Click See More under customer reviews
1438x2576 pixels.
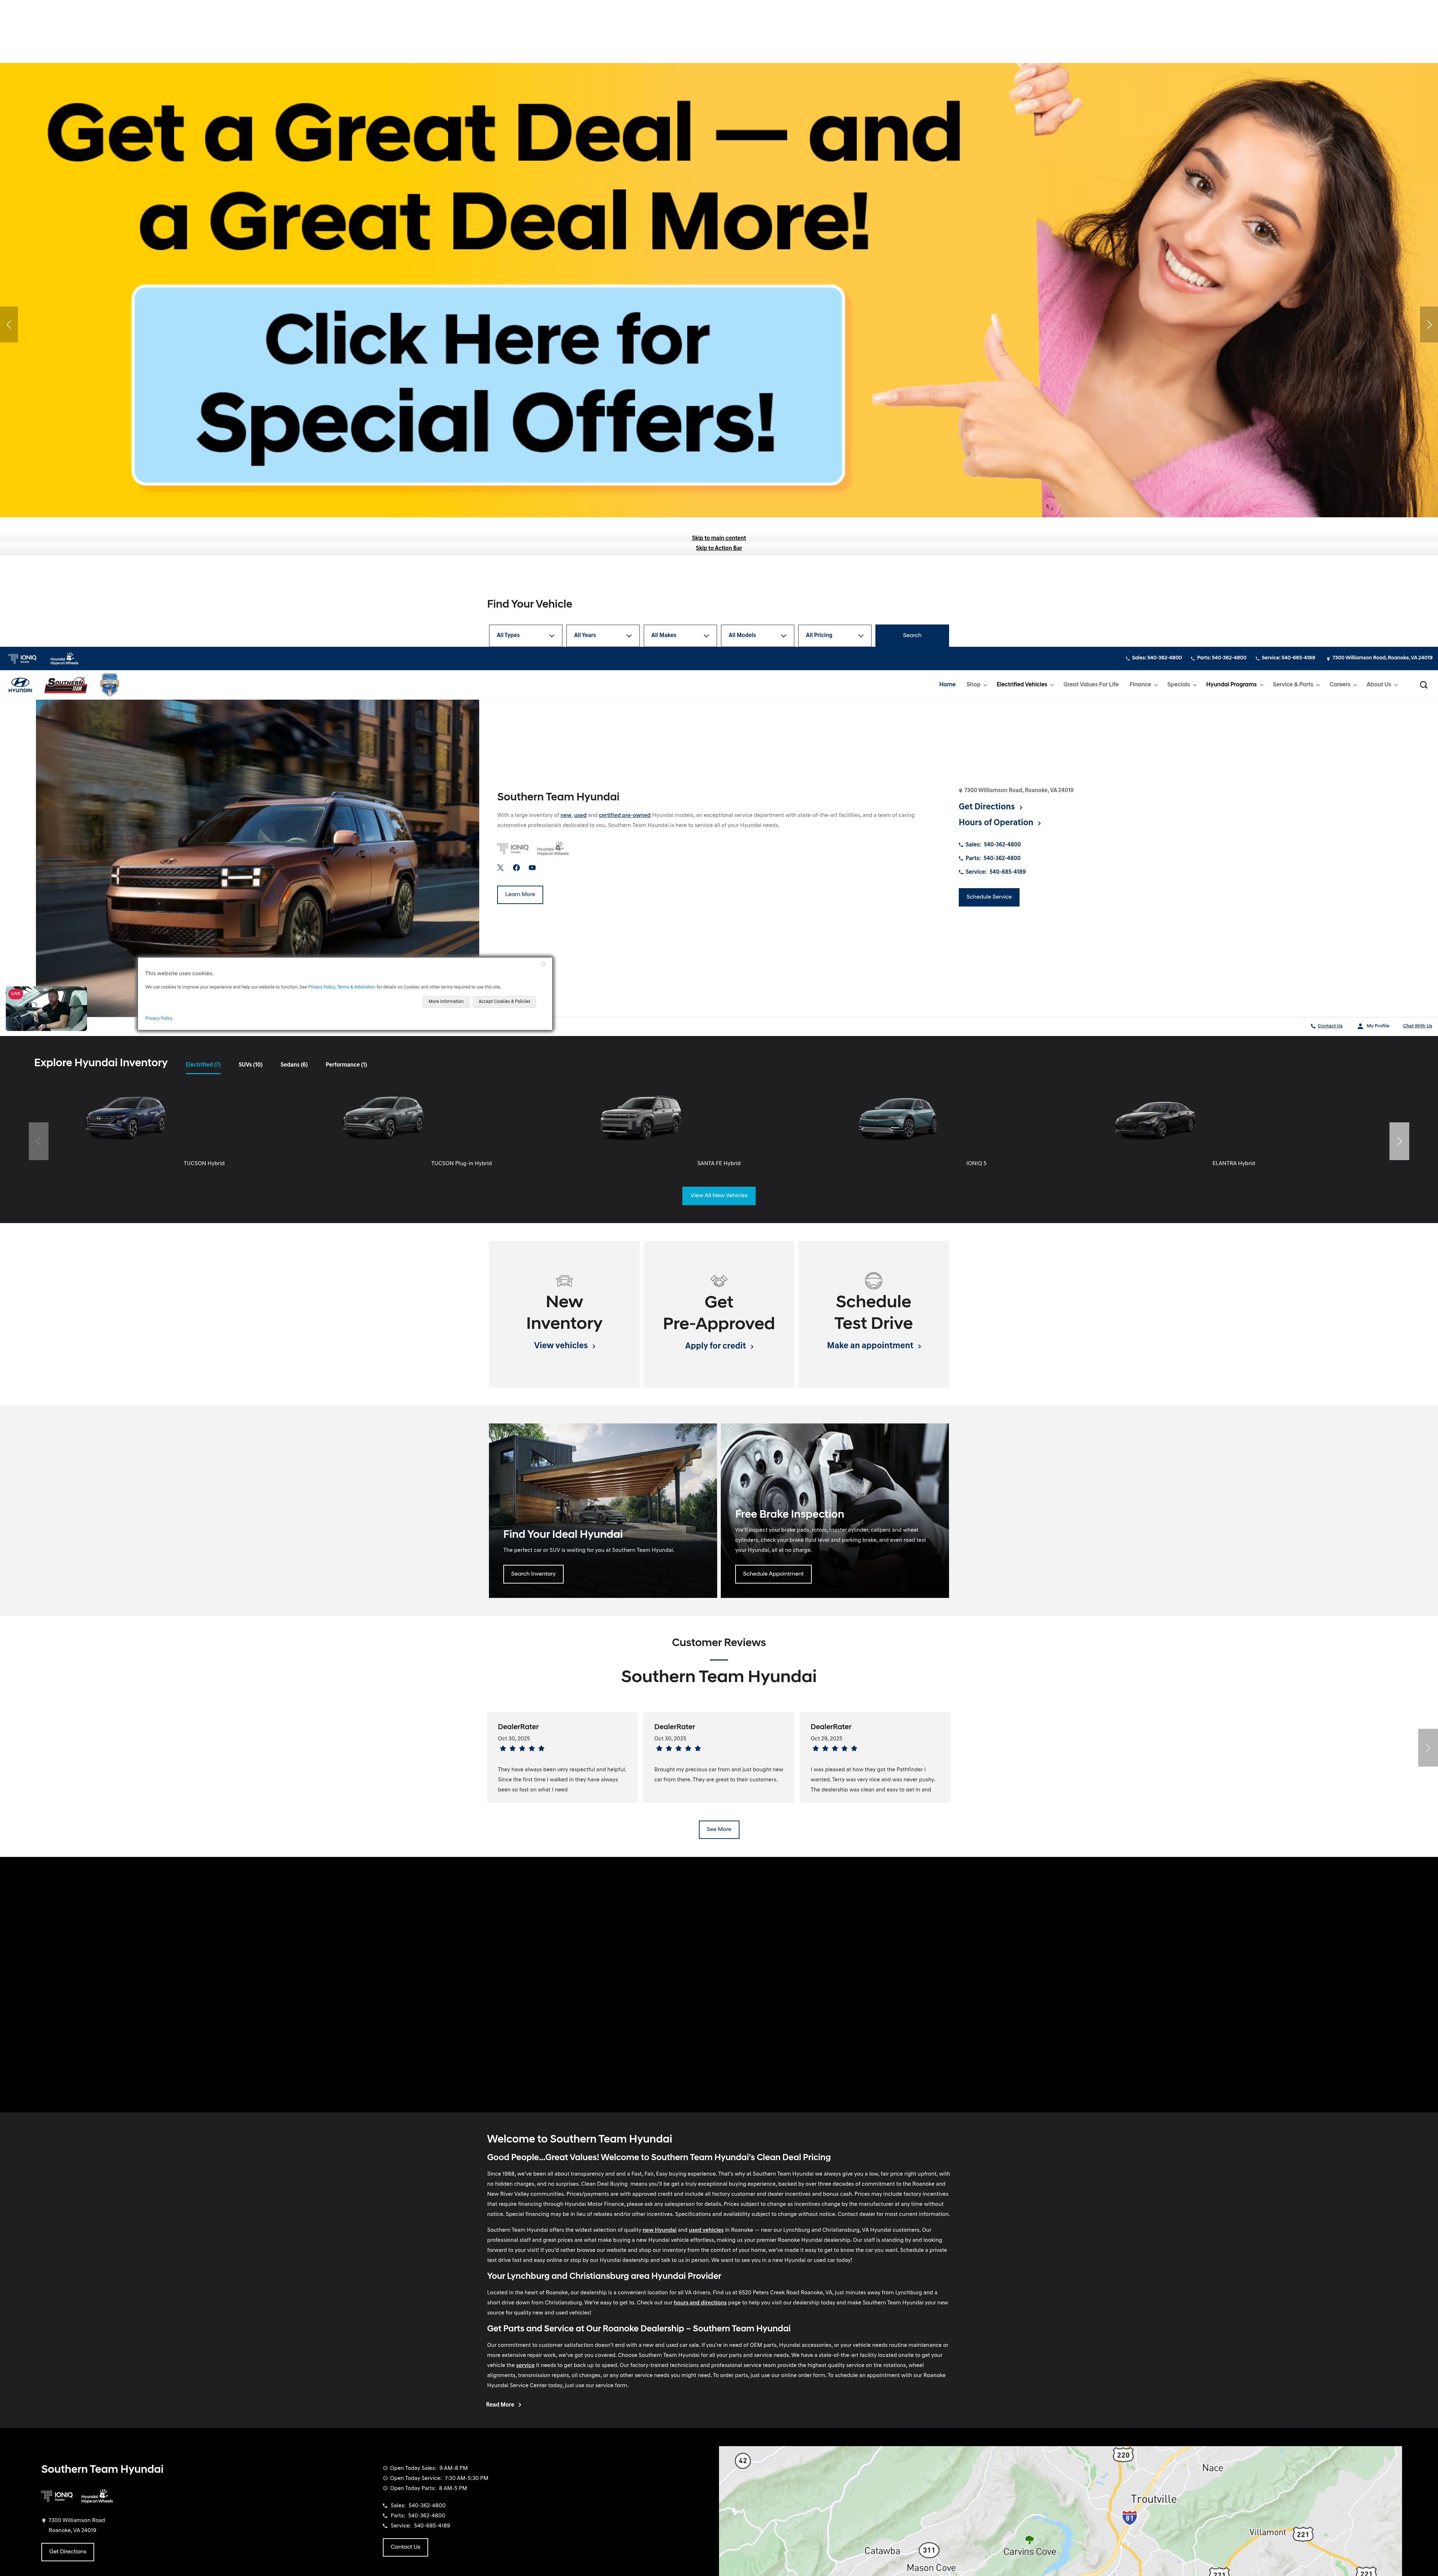719,1829
